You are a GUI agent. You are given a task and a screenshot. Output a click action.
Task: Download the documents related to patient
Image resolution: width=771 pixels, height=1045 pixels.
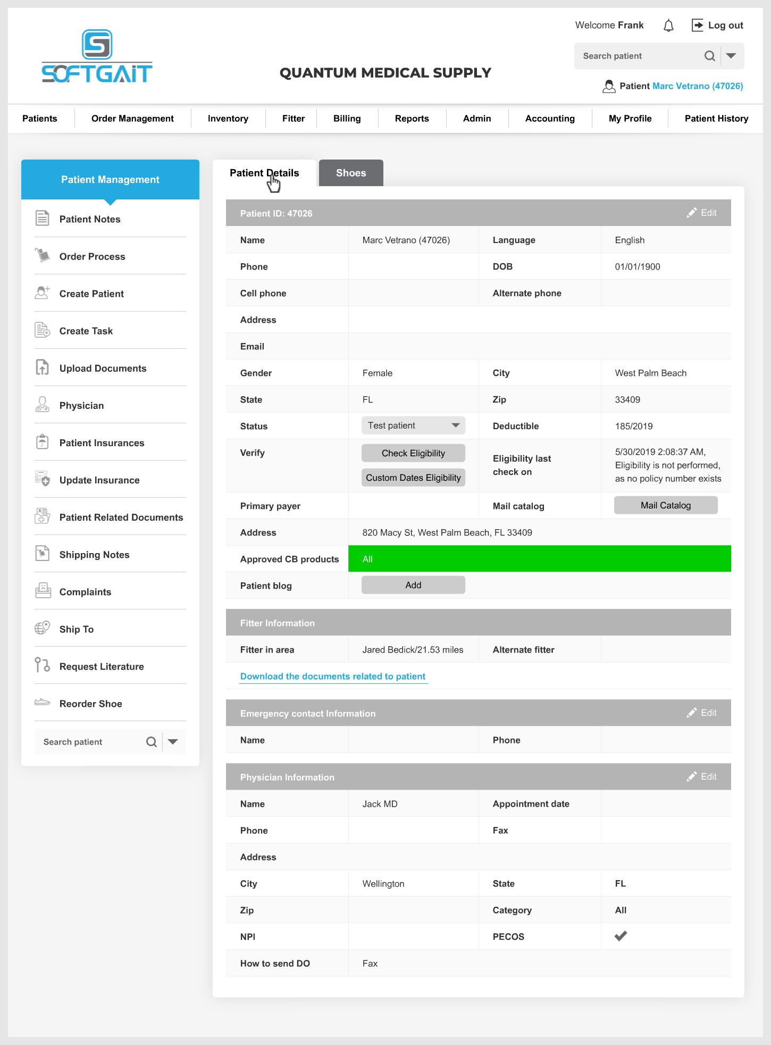click(333, 676)
